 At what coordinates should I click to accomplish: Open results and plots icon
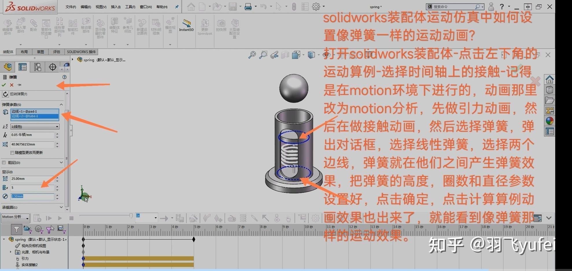coord(303,218)
